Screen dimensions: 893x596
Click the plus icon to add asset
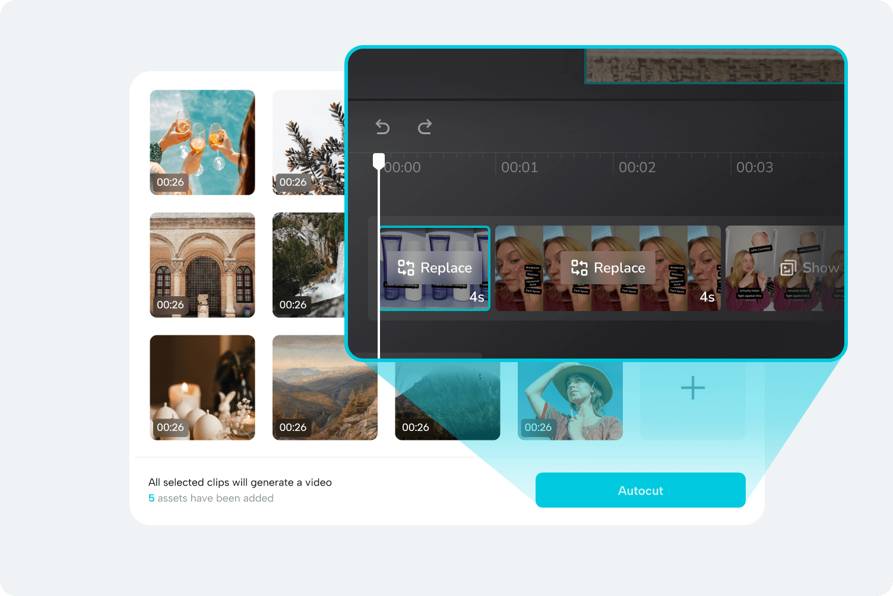(x=692, y=388)
